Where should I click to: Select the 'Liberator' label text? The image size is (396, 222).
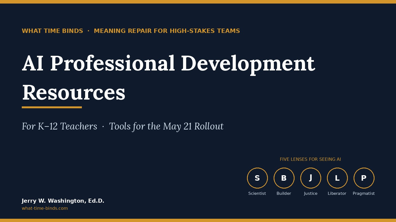click(x=337, y=193)
